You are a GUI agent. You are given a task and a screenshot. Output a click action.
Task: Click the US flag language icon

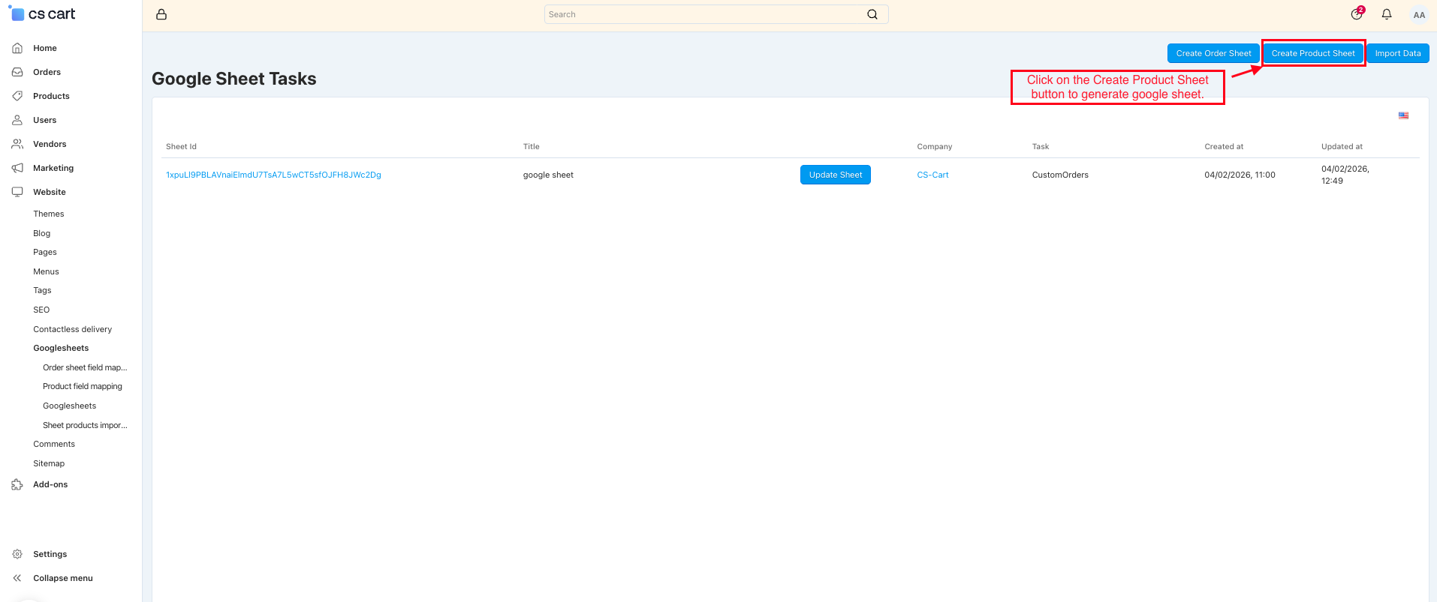pos(1403,115)
